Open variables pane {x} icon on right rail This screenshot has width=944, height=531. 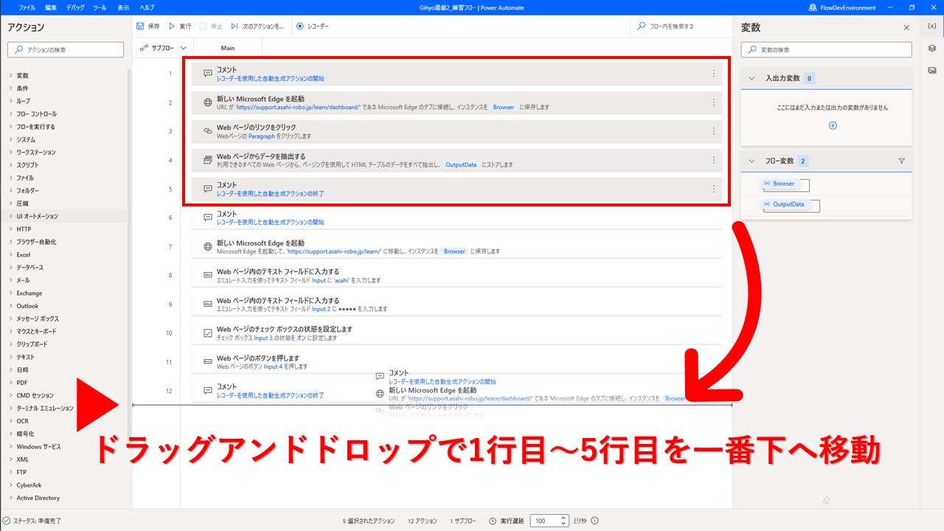(932, 26)
